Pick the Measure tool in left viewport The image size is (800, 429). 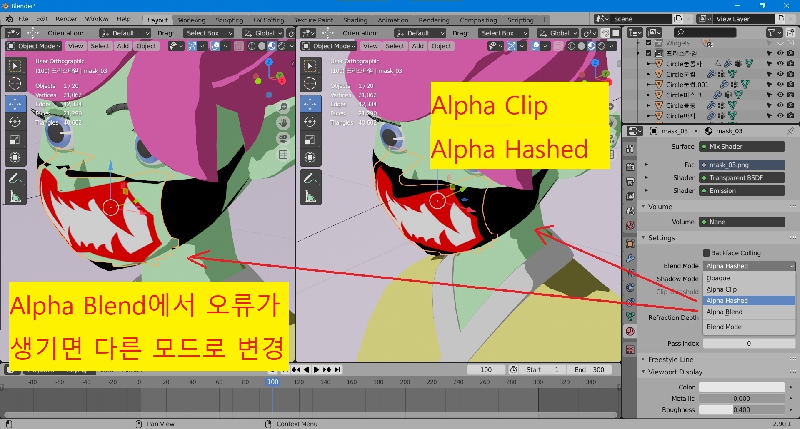point(15,196)
